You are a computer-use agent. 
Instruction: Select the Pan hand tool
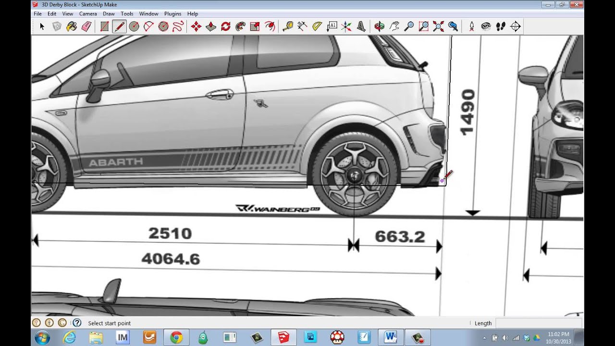click(394, 26)
